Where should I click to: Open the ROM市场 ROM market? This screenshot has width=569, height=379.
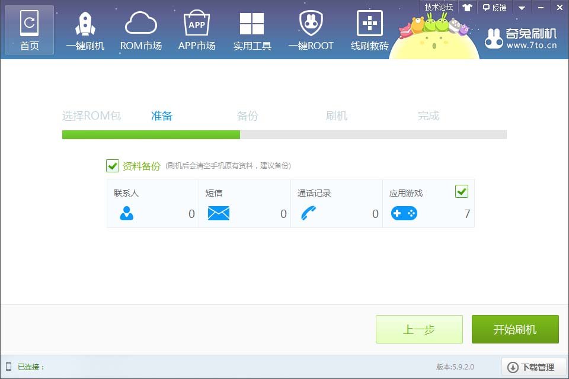(140, 30)
